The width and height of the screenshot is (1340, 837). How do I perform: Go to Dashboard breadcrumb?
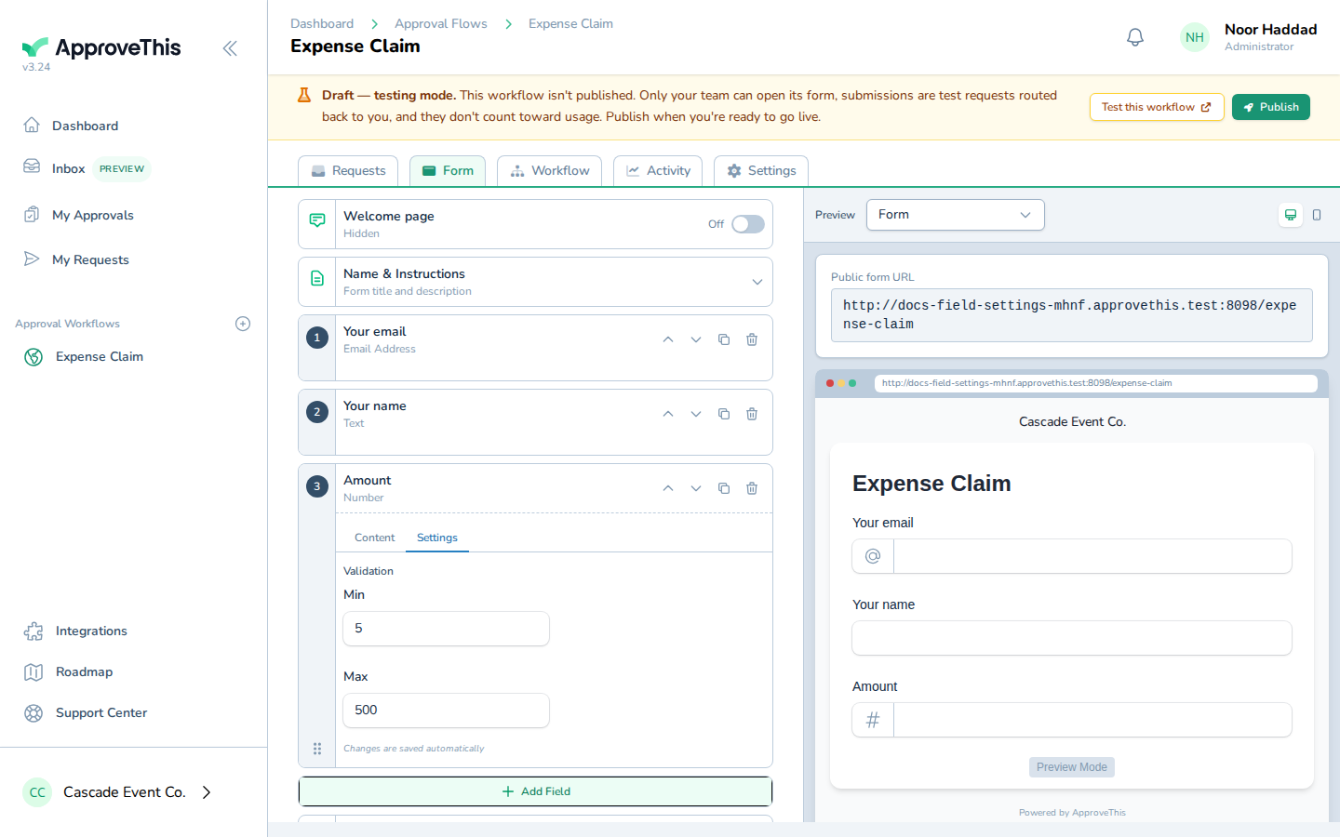[x=322, y=23]
